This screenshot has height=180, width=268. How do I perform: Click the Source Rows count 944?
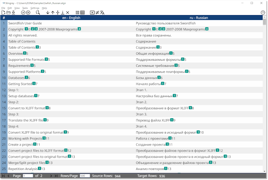coord(118,176)
